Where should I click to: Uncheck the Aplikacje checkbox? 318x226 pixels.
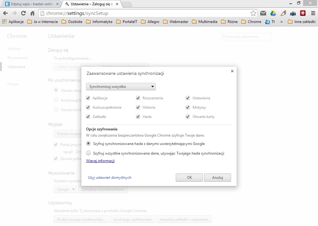88,98
